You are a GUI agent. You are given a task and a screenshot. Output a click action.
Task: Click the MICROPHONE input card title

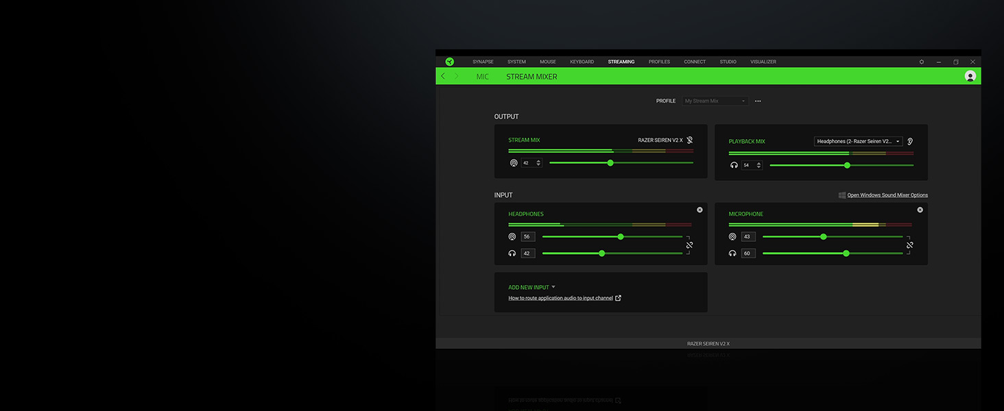[x=746, y=214]
